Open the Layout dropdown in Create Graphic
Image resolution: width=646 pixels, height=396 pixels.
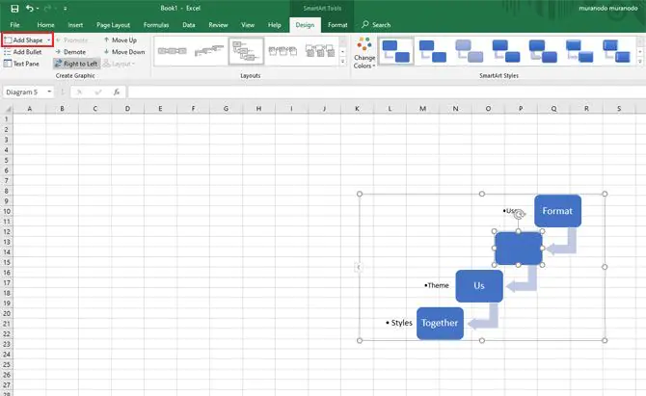tap(119, 64)
